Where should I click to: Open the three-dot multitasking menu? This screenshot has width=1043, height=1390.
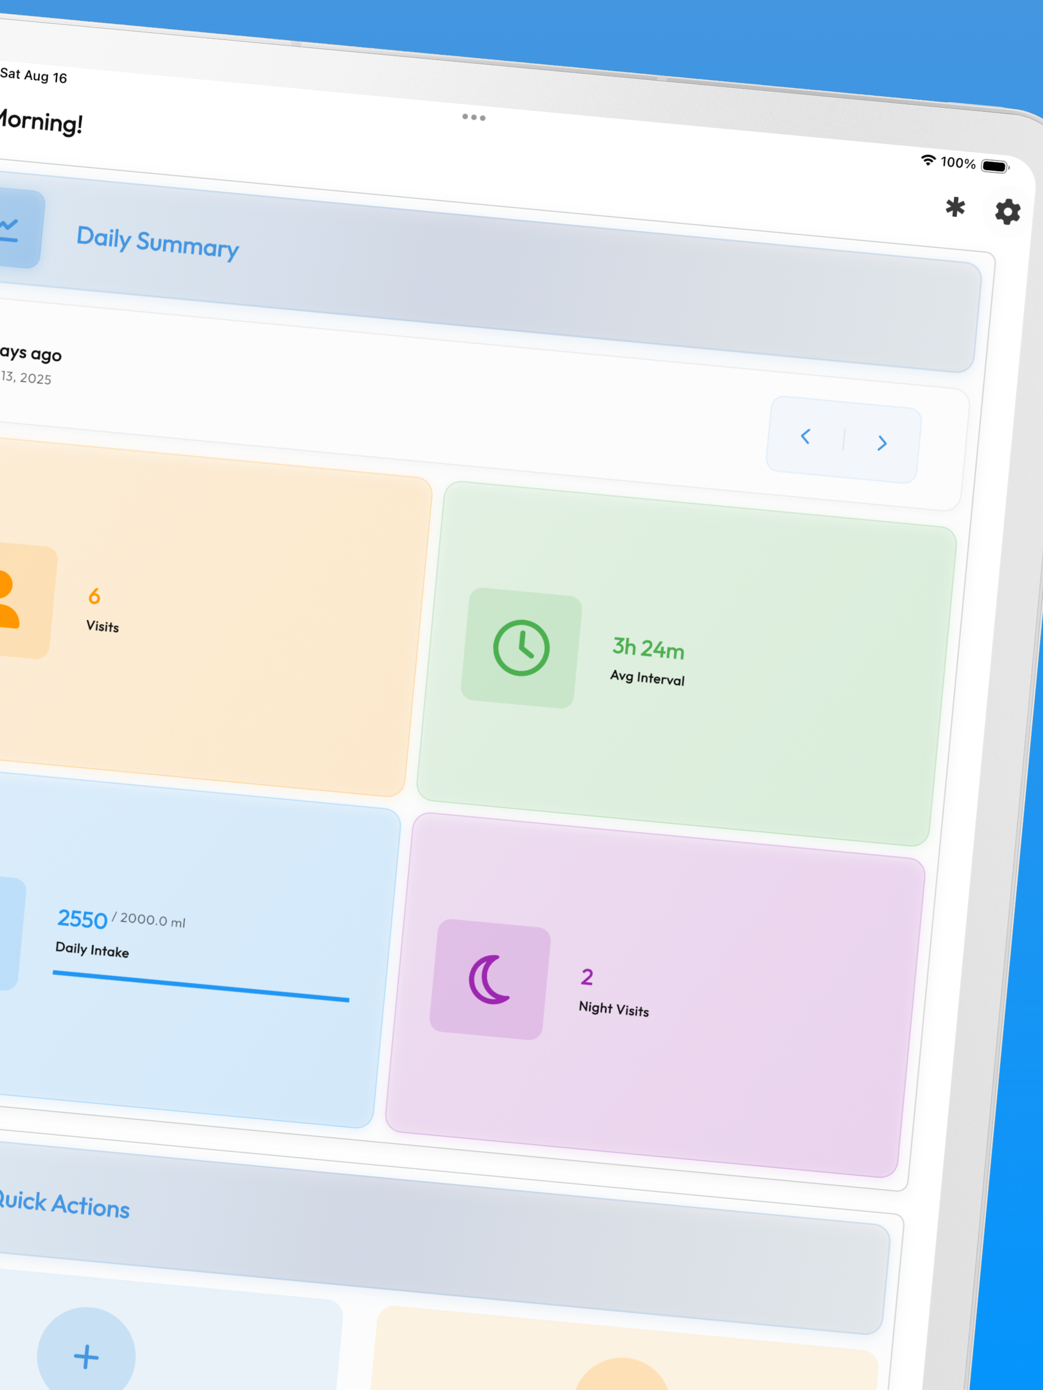(x=473, y=118)
